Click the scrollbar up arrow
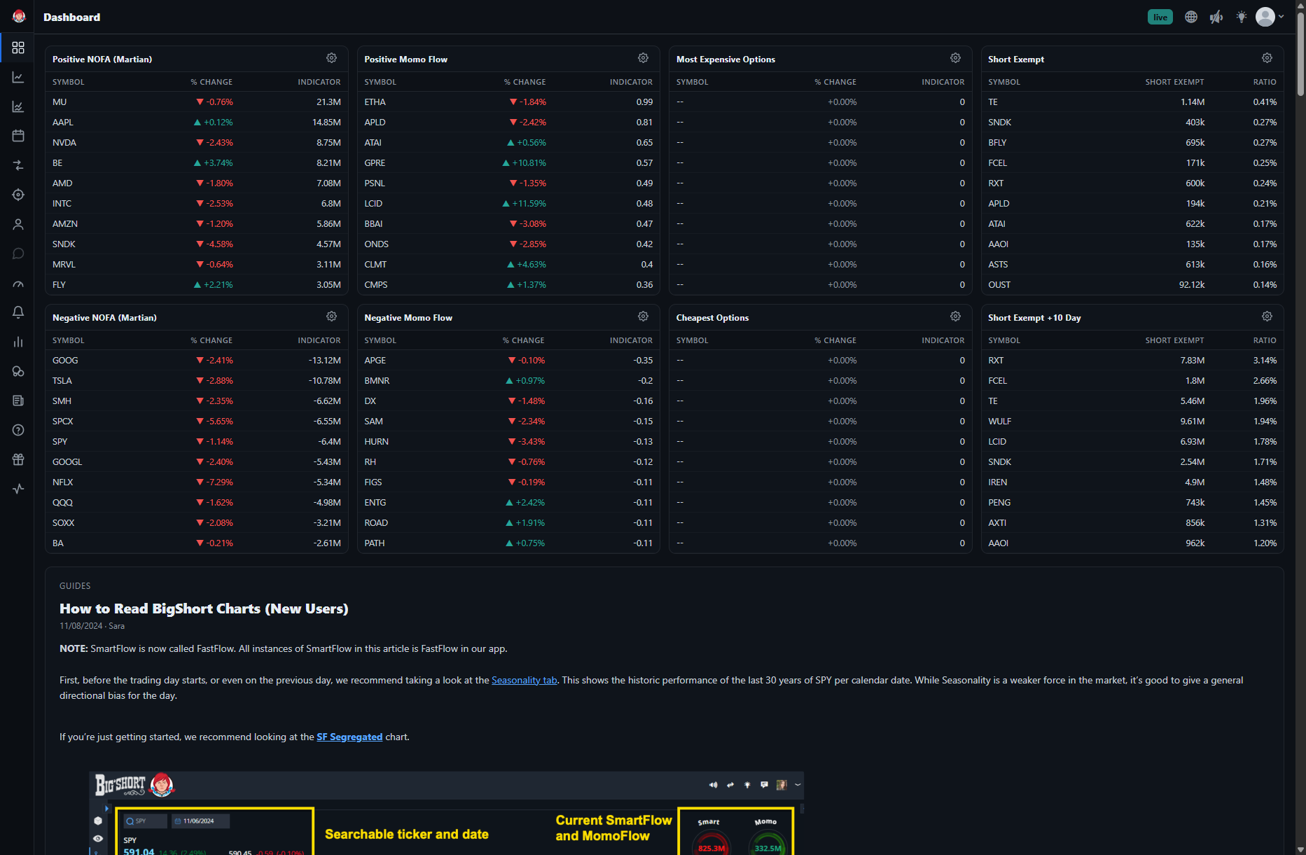 [1300, 4]
